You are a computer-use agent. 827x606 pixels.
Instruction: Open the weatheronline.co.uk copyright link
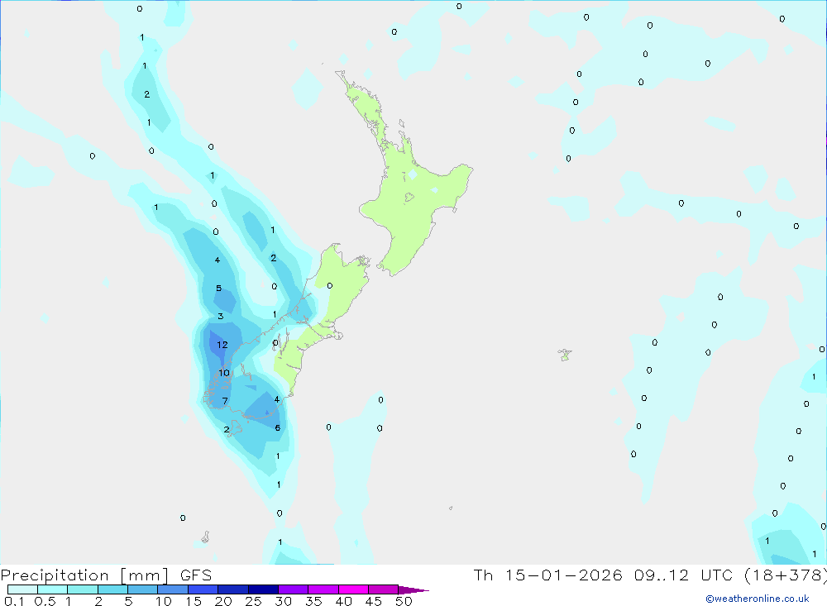pyautogui.click(x=758, y=599)
